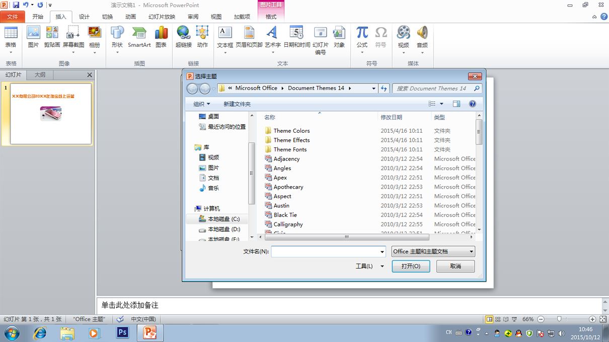
Task: Open the Screenshot (屏幕截图) tool
Action: pyautogui.click(x=73, y=39)
